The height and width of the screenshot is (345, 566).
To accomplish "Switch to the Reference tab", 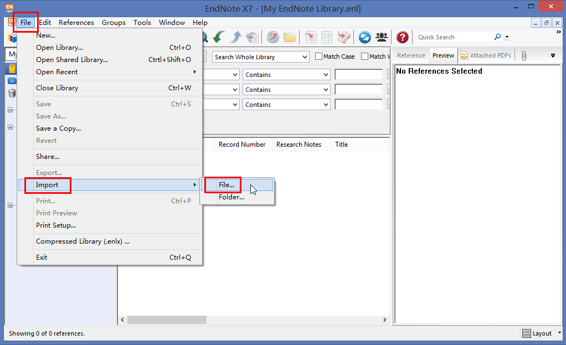I will 411,55.
